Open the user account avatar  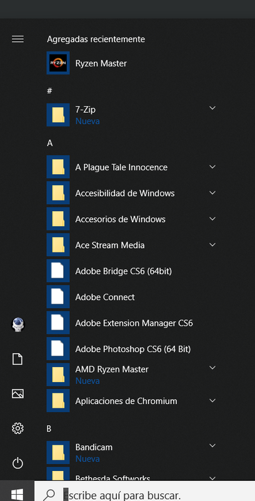coord(18,324)
